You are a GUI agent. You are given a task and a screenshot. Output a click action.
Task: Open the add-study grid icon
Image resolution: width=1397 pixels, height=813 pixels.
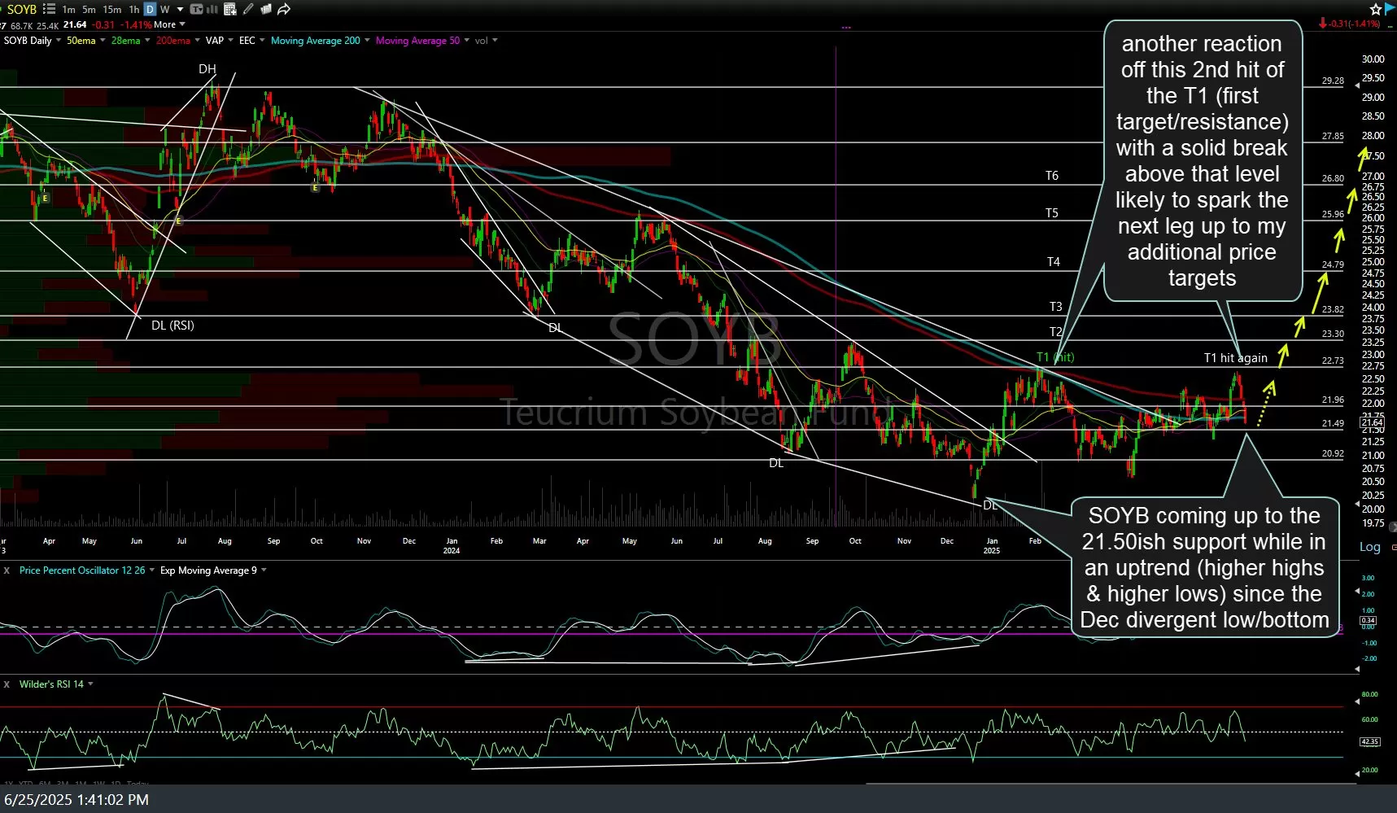[230, 9]
